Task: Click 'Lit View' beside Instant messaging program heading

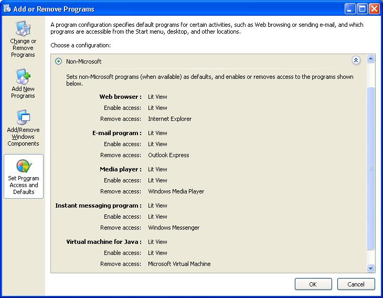Action: point(157,205)
